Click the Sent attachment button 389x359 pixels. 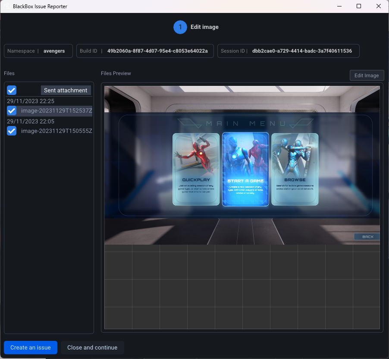click(x=66, y=90)
